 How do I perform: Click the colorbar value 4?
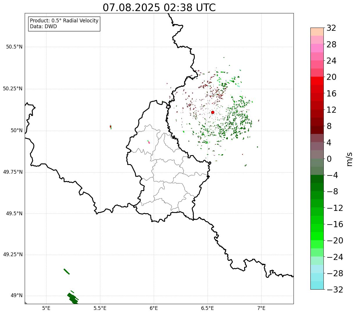point(329,143)
